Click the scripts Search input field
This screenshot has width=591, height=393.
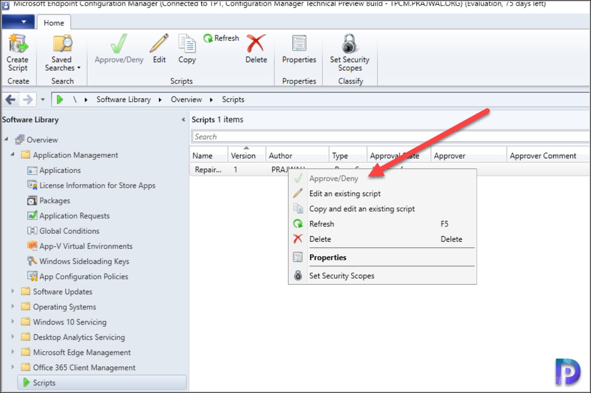[x=391, y=137]
